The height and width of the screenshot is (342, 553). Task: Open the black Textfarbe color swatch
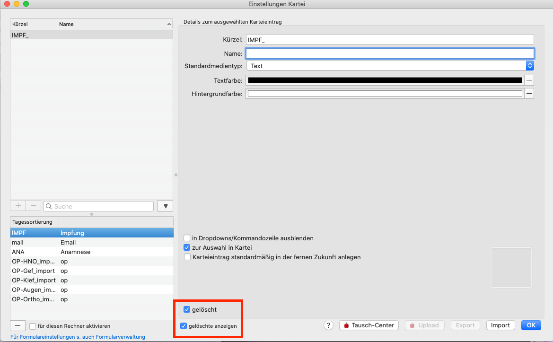pyautogui.click(x=385, y=80)
